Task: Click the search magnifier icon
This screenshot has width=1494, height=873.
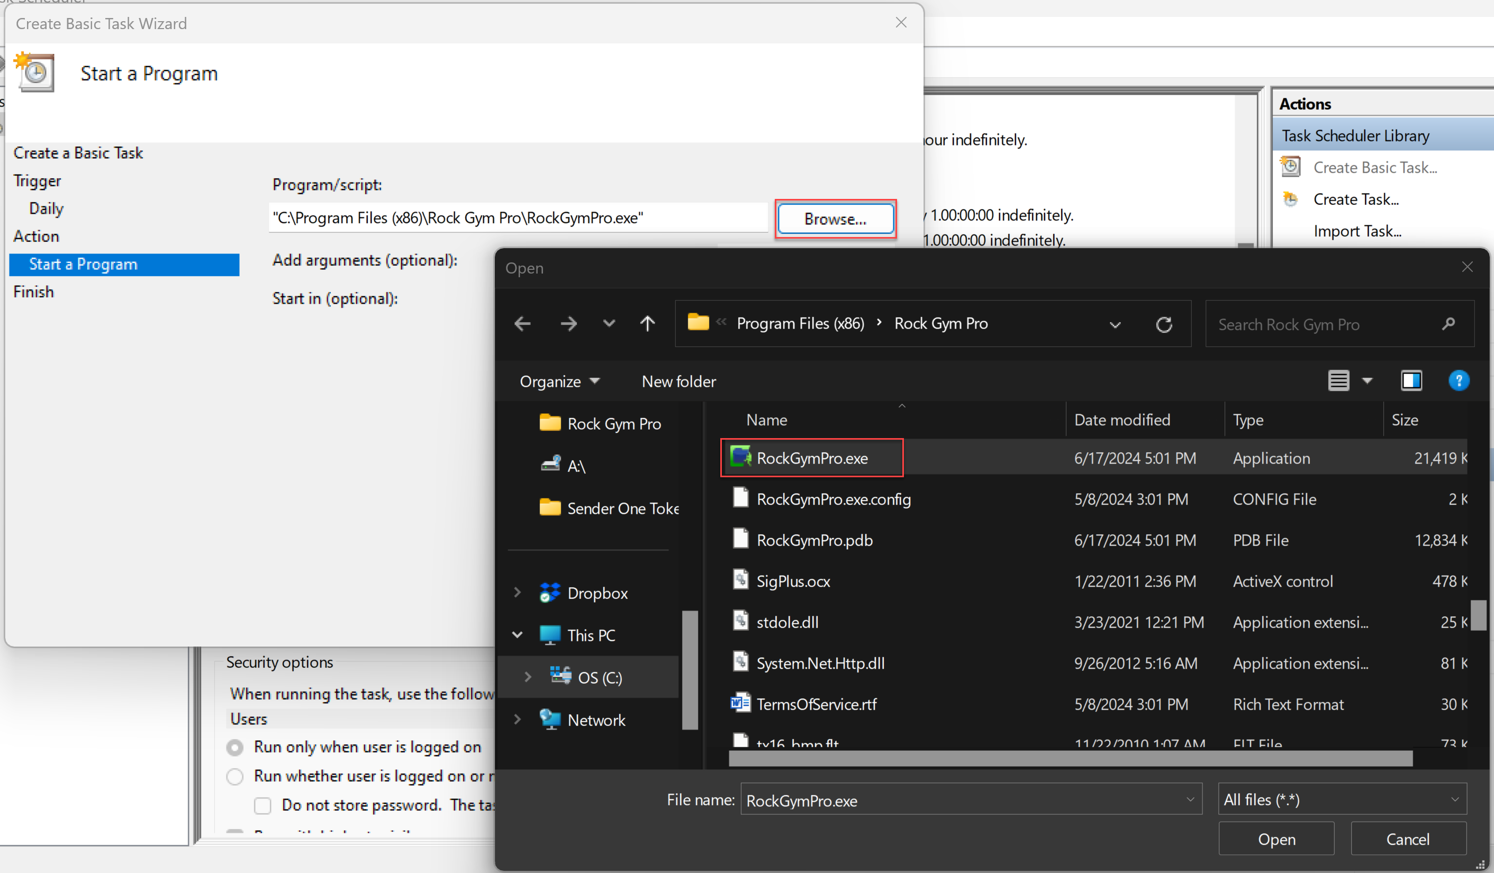Action: coord(1448,324)
